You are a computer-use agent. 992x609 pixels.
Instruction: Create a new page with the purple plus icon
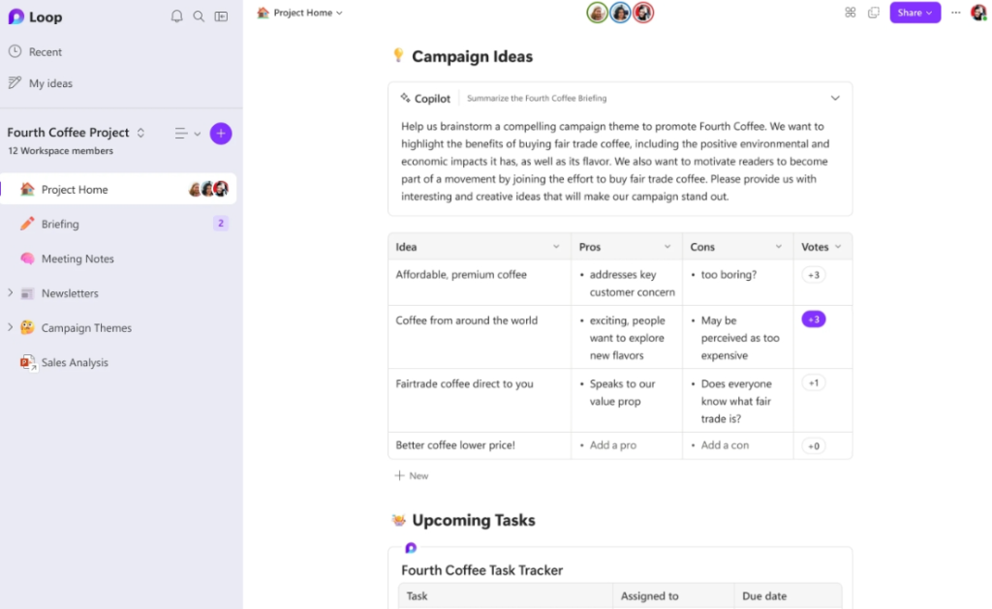point(220,133)
